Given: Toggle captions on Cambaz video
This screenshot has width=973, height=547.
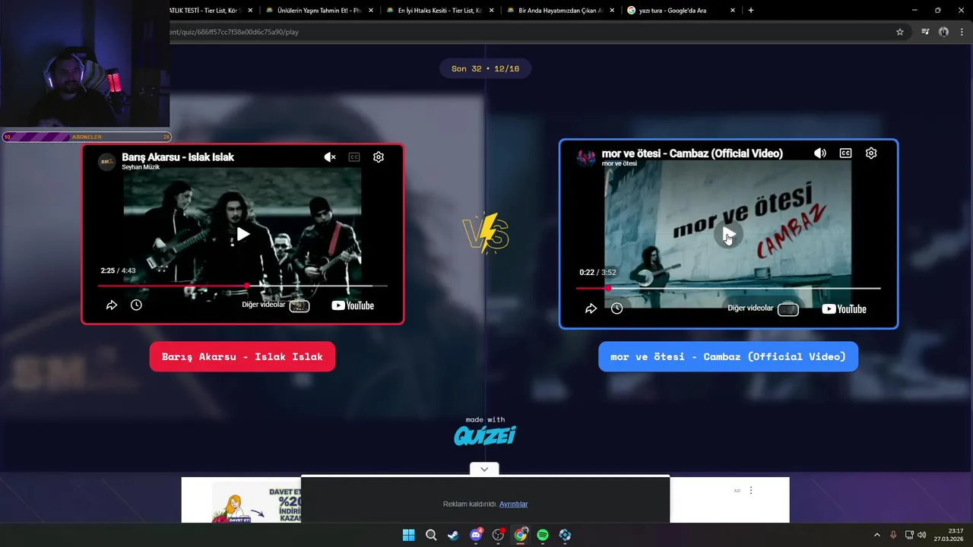Looking at the screenshot, I should (845, 153).
